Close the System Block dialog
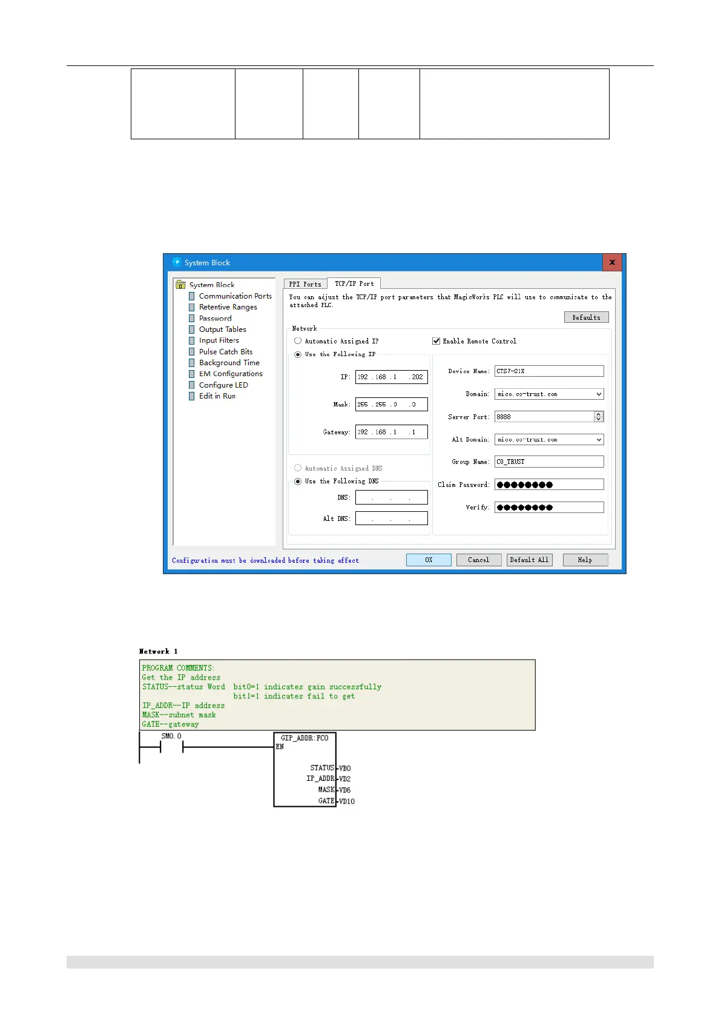721x1020 pixels. [612, 262]
